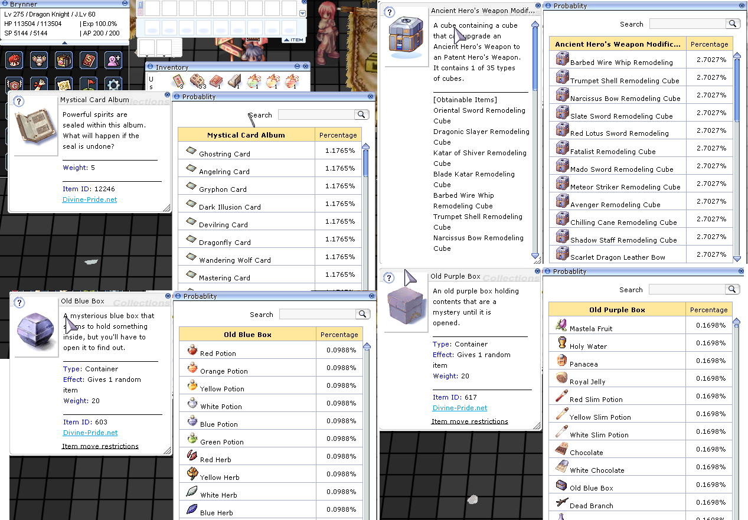Switch to hotkey bar page 2
This screenshot has width=748, height=520.
pyautogui.click(x=141, y=11)
